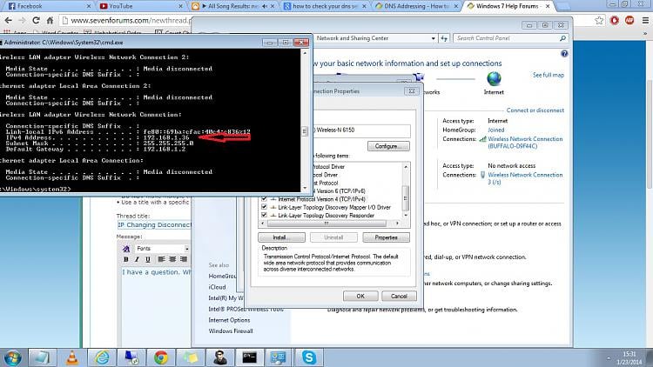Click Connect or disconnect link
This screenshot has height=367, width=653.
point(535,110)
